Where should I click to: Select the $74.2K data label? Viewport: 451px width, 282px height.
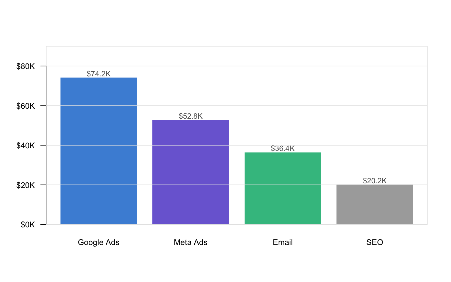click(99, 74)
